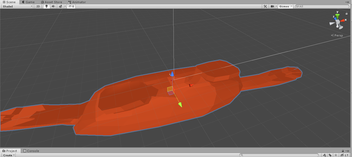352x157 pixels.
Task: Open the effects toggle dropdown arrow
Action: pyautogui.click(x=65, y=6)
